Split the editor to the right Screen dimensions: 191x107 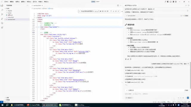118,5
